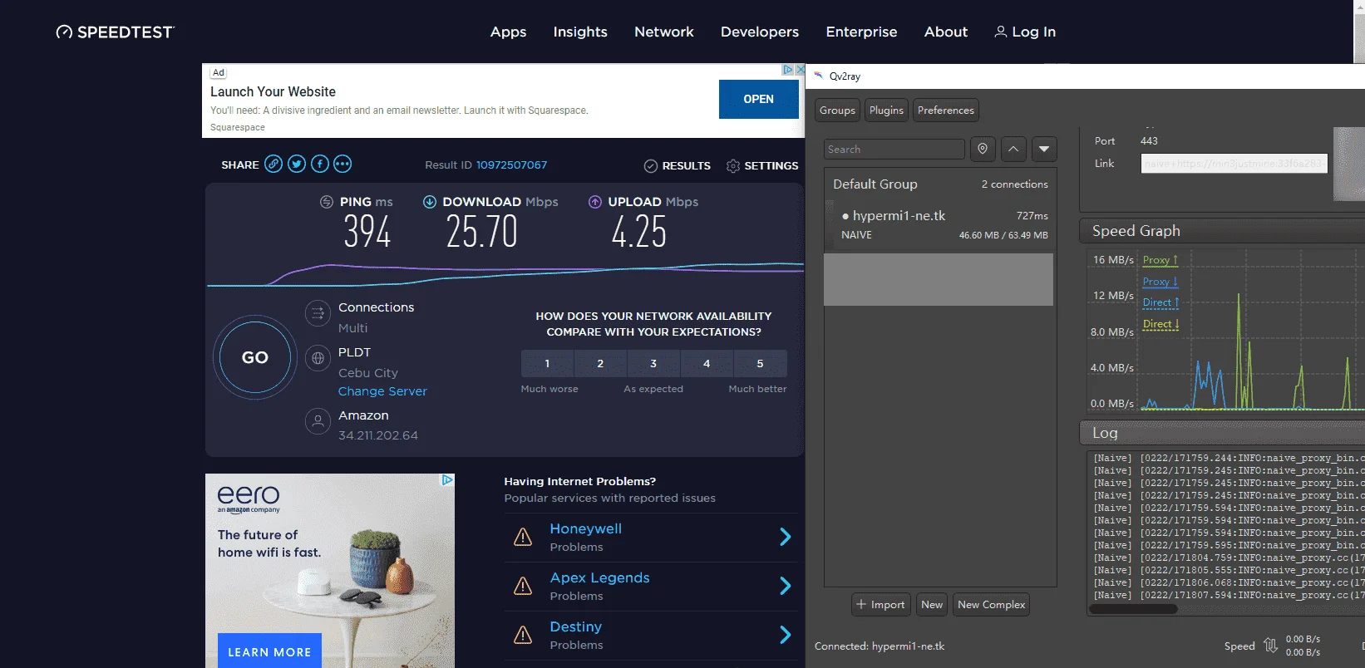This screenshot has width=1365, height=668.
Task: Click the user icon beside Amazon
Action: click(318, 421)
